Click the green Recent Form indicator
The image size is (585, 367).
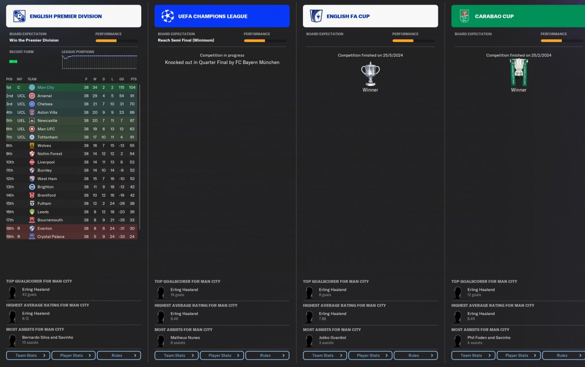point(13,61)
